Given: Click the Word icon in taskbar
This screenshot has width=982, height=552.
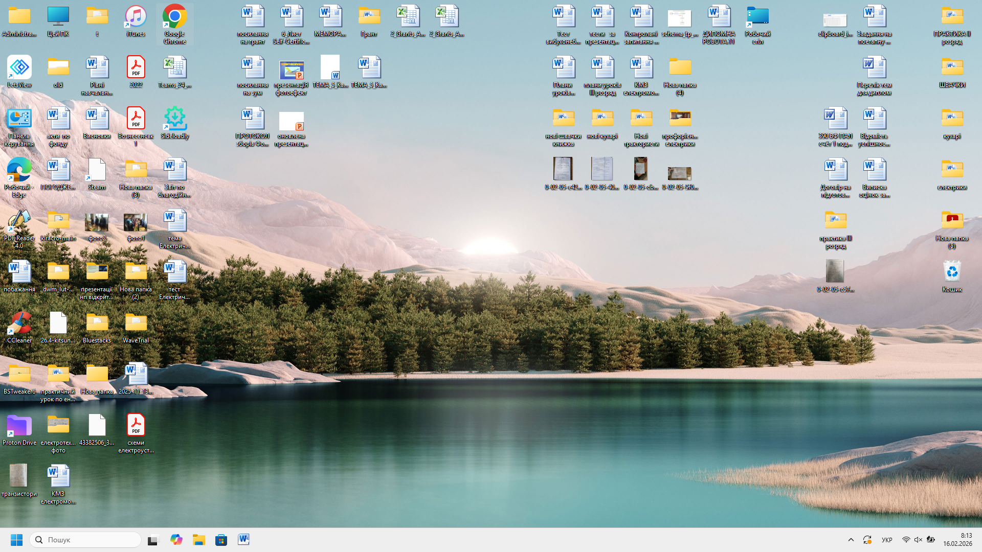Looking at the screenshot, I should click(x=243, y=540).
